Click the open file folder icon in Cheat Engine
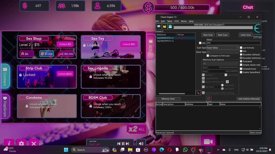 pos(165,27)
